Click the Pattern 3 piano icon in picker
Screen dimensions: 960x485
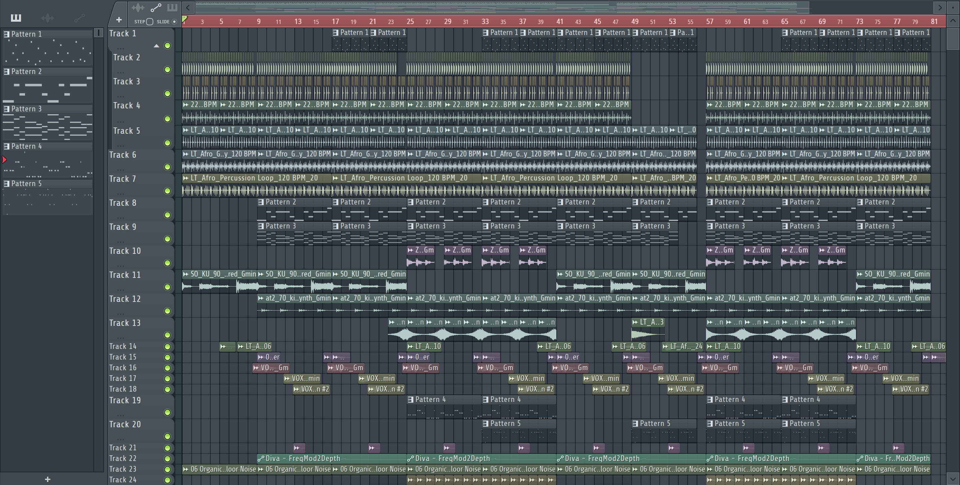(6, 109)
